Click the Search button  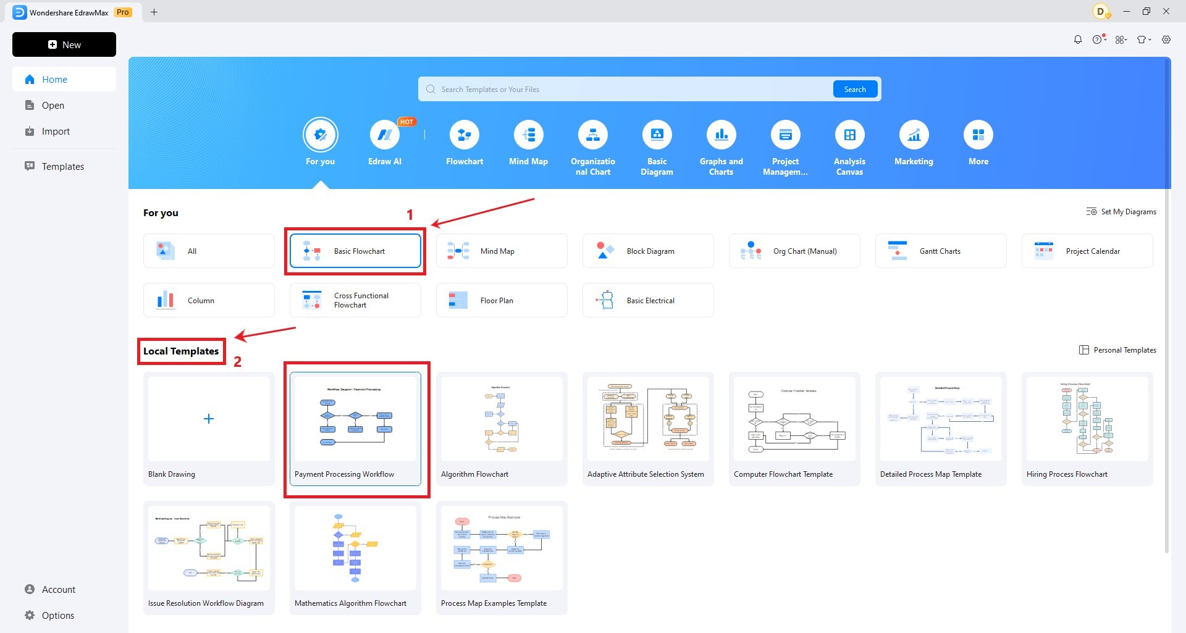click(x=855, y=89)
